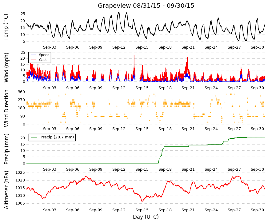This screenshot has height=223, width=268.
Task: Click the blue Speed legend line
Action: click(33, 55)
